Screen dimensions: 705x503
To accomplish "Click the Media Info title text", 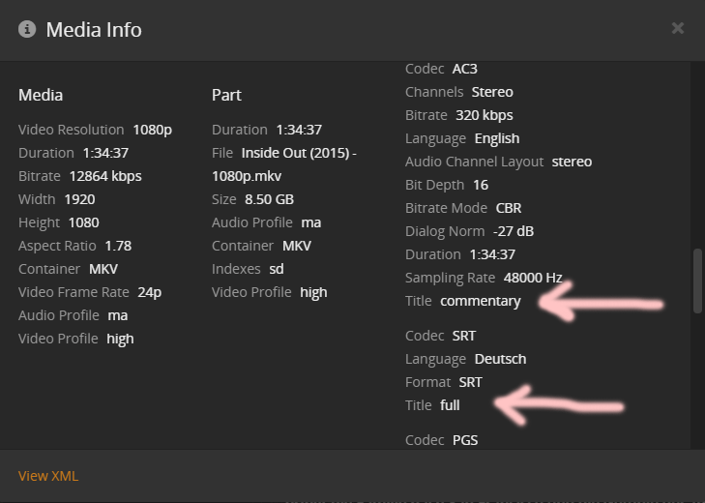I will point(94,30).
